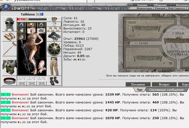Open the Знания menu
The height and width of the screenshot is (128, 189).
[142, 5]
